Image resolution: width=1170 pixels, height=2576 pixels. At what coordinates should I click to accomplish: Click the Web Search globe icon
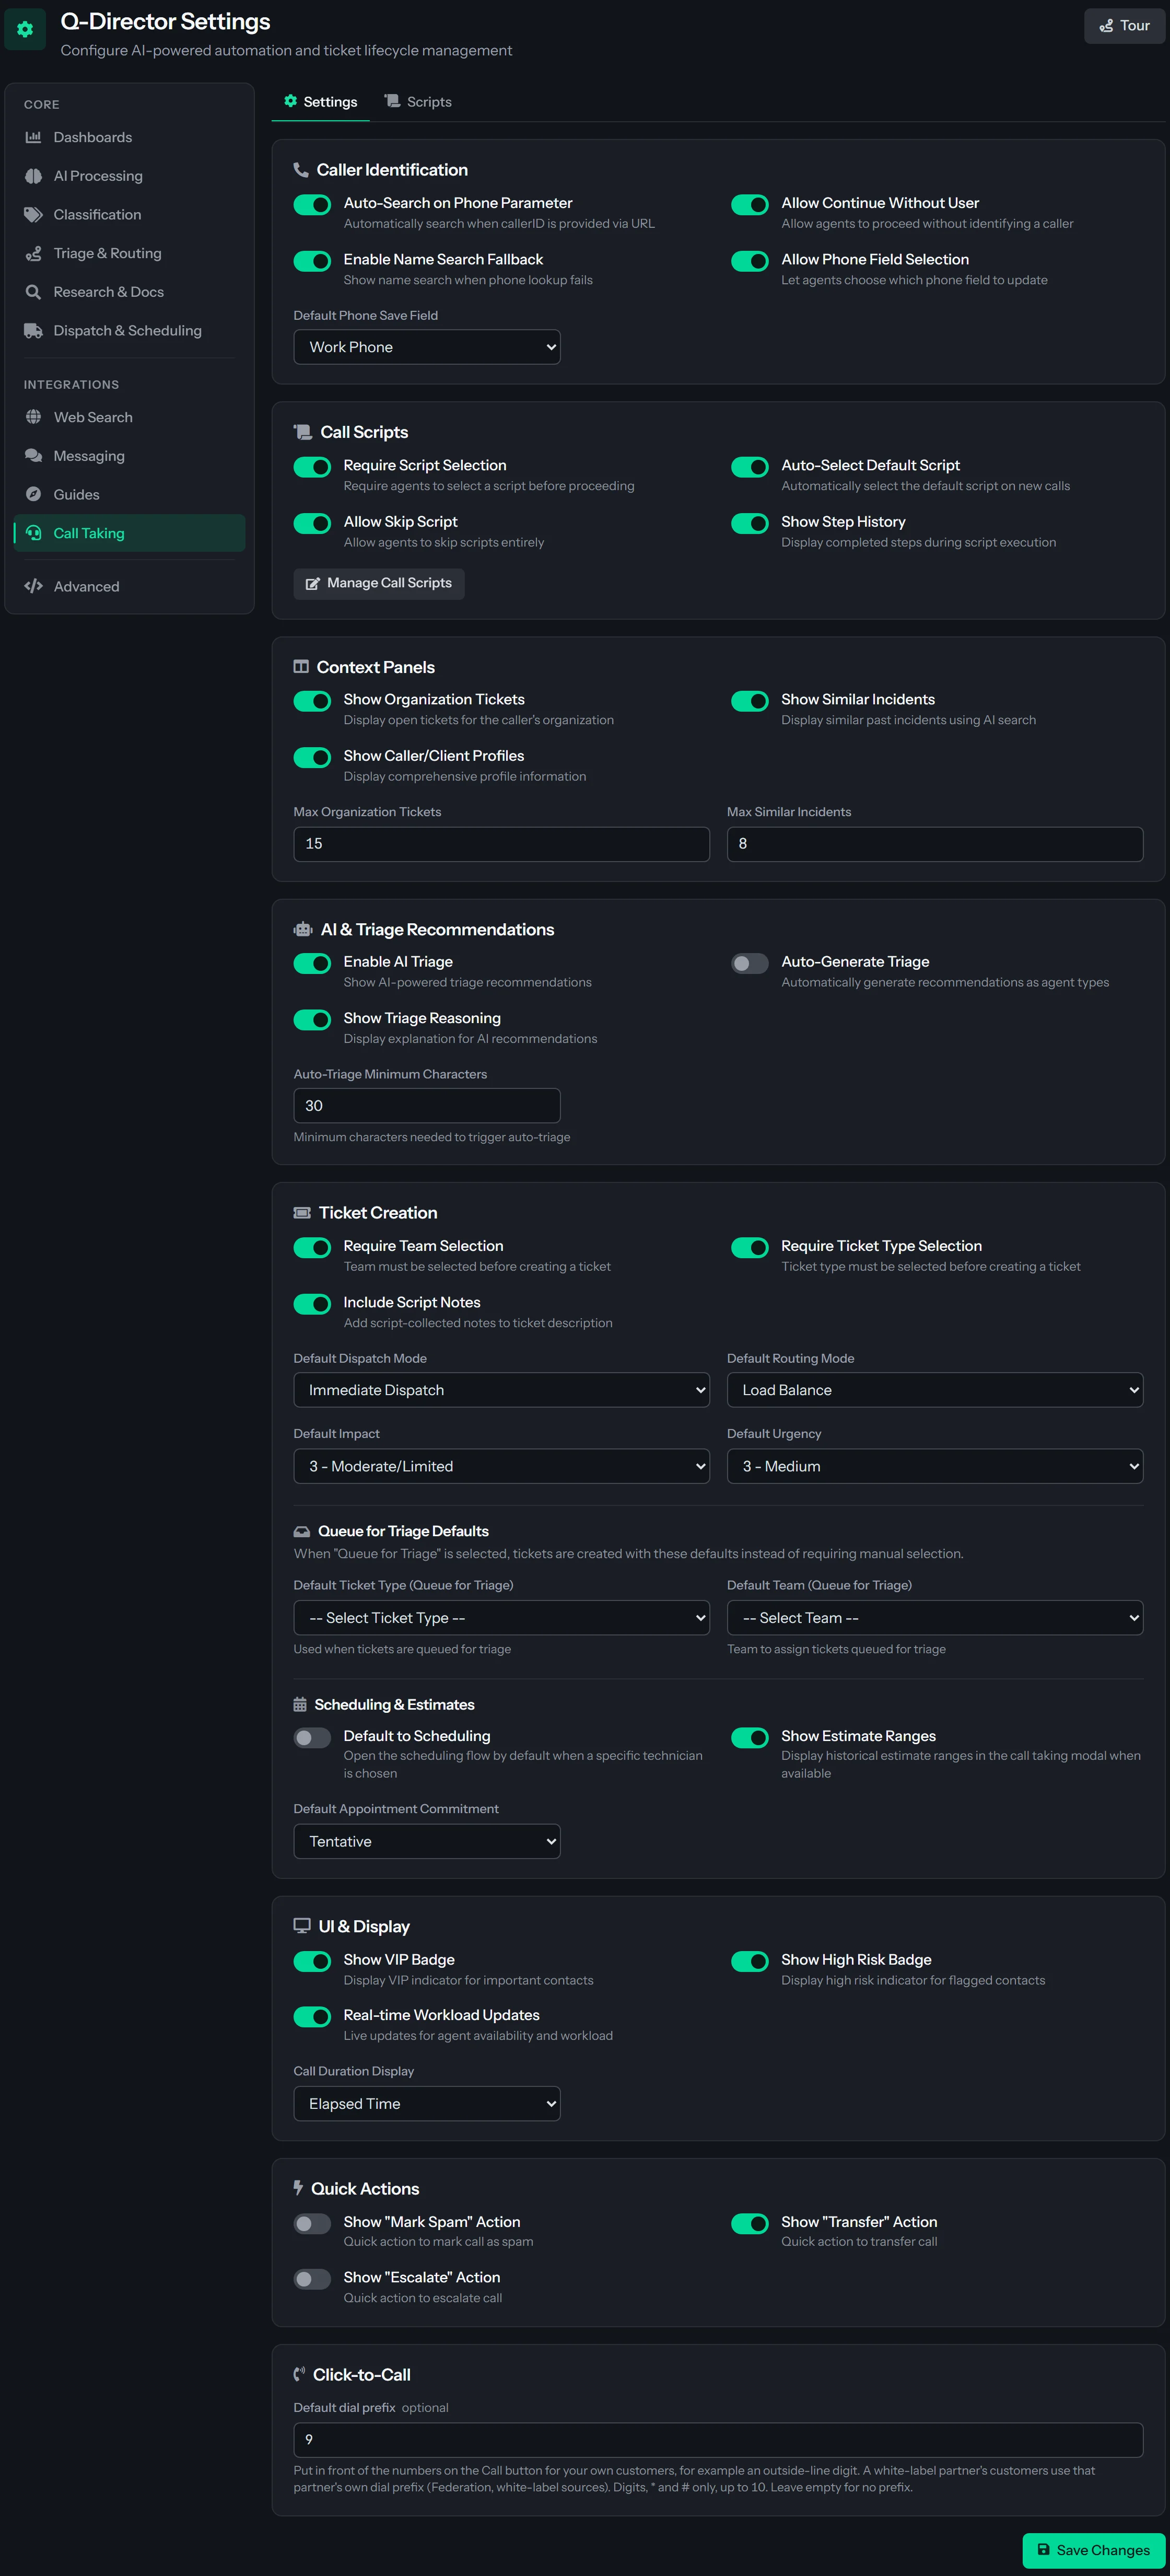point(33,417)
